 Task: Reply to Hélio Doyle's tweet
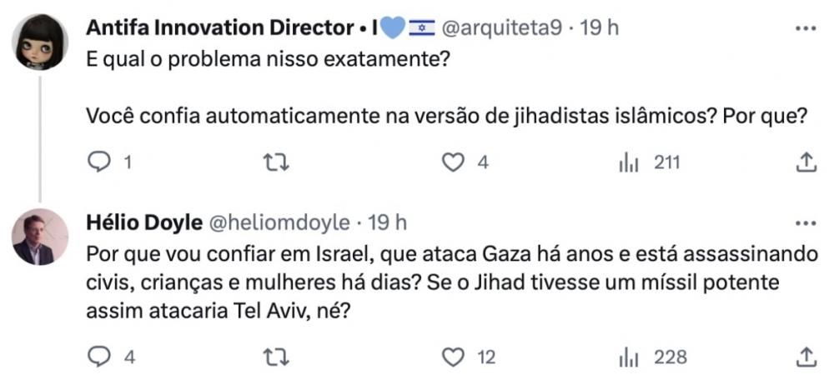click(100, 357)
